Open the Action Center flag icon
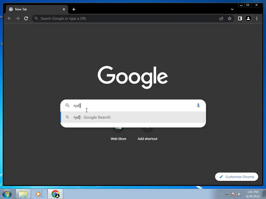 click(234, 194)
